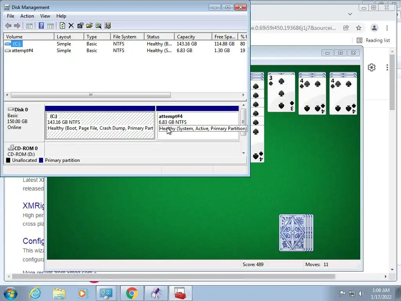Sort by Capacity column header
This screenshot has height=301, width=401.
pyautogui.click(x=193, y=36)
